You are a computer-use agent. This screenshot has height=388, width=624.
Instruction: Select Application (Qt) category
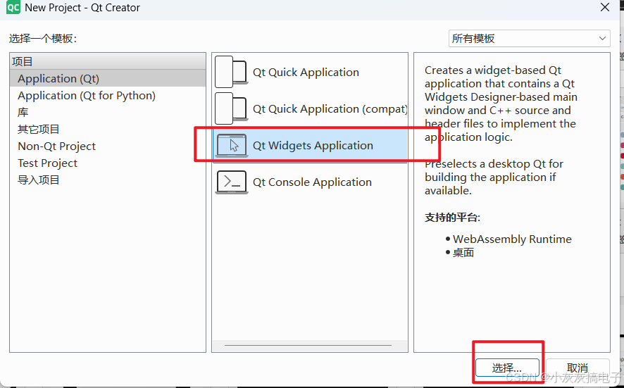click(108, 78)
